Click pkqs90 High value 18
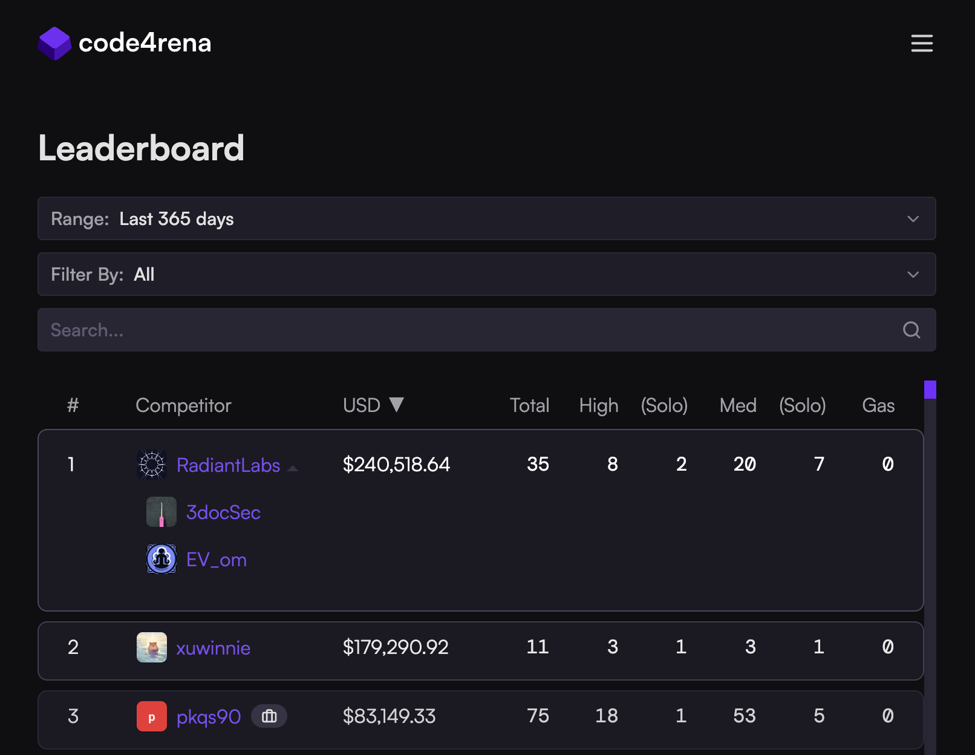This screenshot has width=975, height=755. point(607,716)
